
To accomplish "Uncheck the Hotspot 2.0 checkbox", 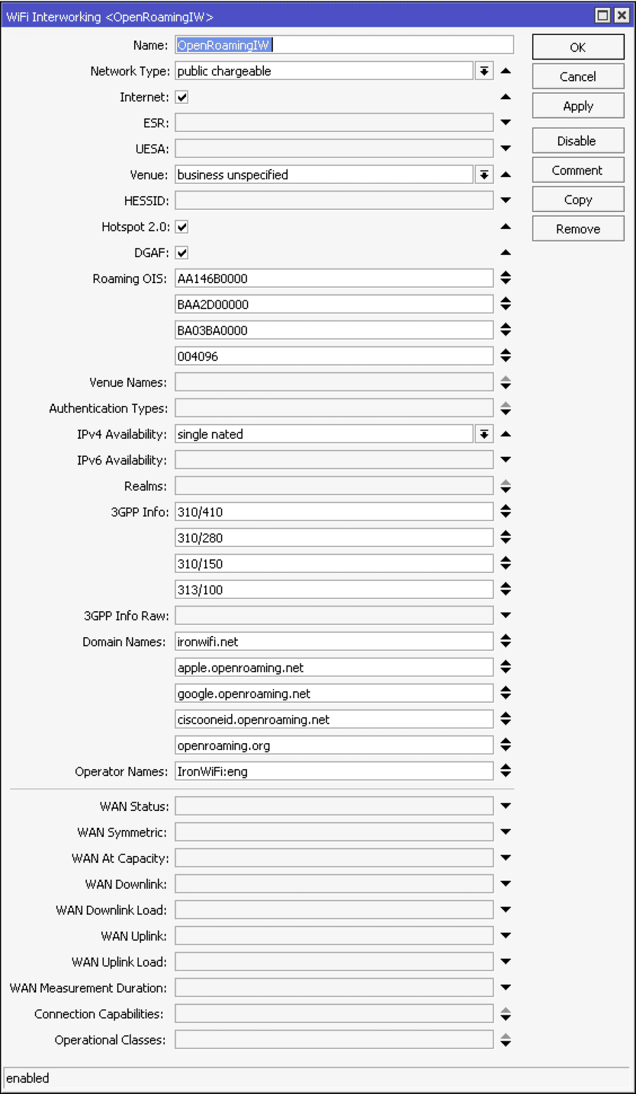I will (182, 227).
